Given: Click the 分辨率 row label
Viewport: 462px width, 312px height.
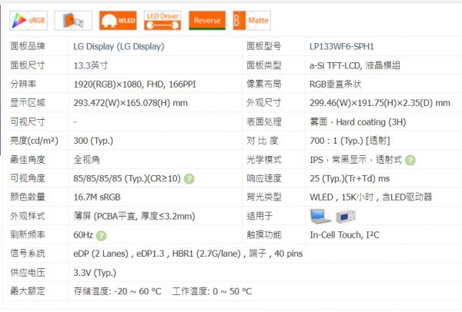Looking at the screenshot, I should click(23, 84).
